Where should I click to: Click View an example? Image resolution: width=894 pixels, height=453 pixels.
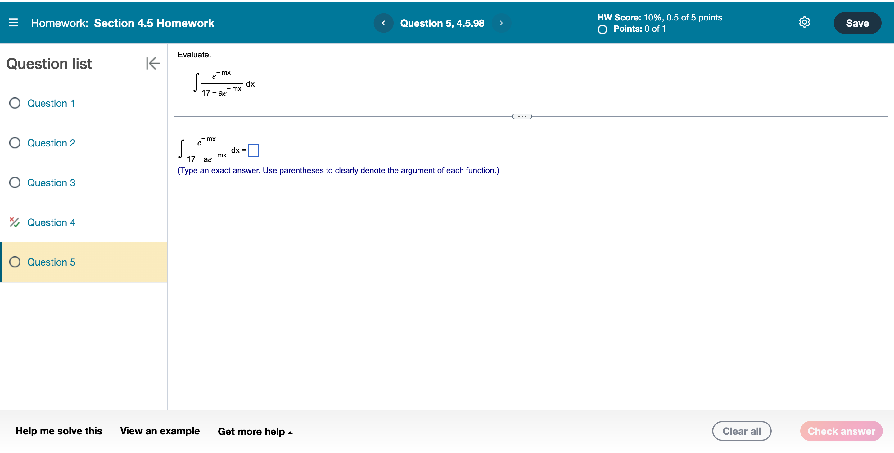160,431
